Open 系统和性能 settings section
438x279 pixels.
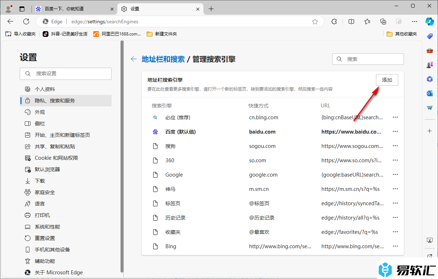(66, 227)
